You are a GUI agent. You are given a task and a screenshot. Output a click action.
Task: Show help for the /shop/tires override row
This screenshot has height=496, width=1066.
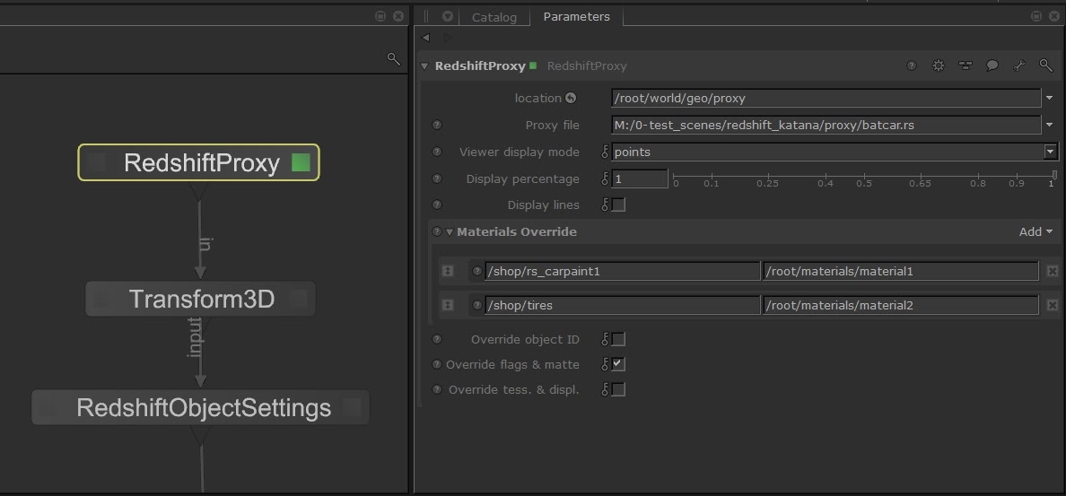pos(477,305)
